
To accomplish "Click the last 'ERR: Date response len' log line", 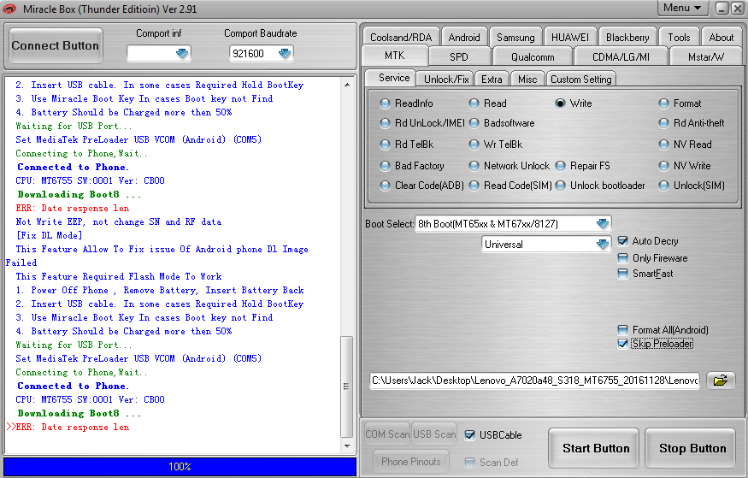I will coord(72,427).
